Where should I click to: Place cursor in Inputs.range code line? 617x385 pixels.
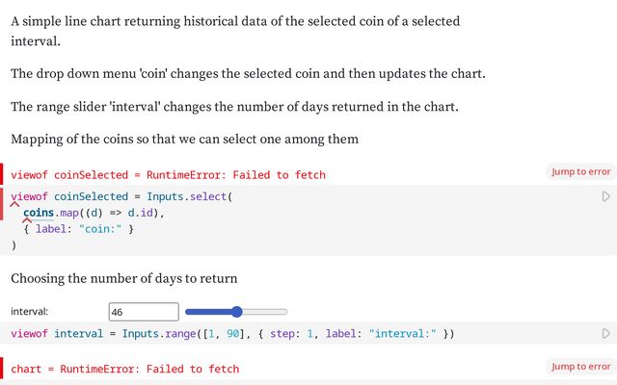pos(241,334)
